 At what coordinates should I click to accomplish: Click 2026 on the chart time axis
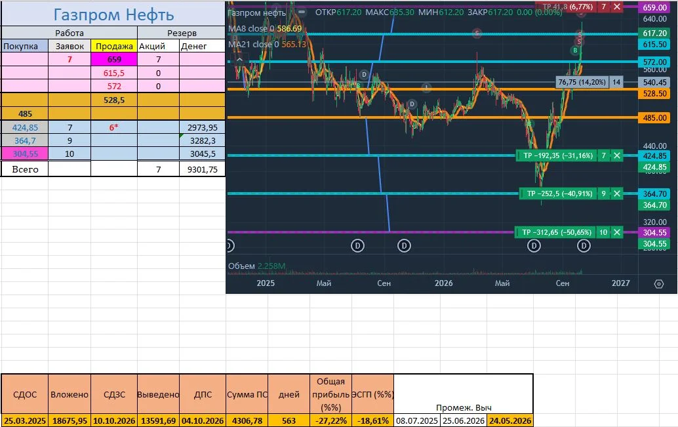pyautogui.click(x=444, y=283)
